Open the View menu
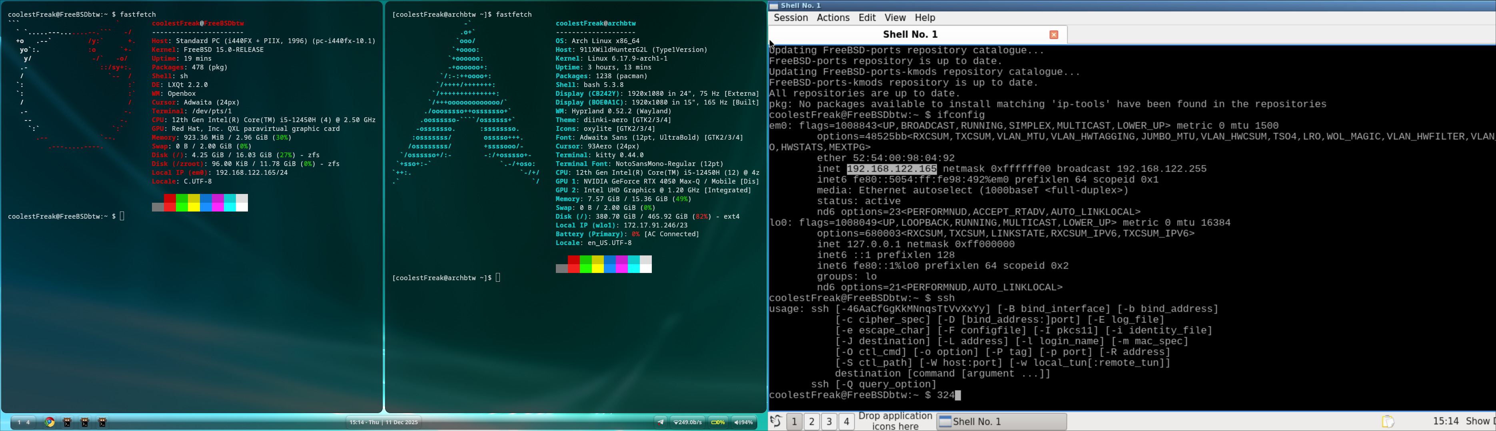Viewport: 1496px width, 431px height. click(895, 18)
